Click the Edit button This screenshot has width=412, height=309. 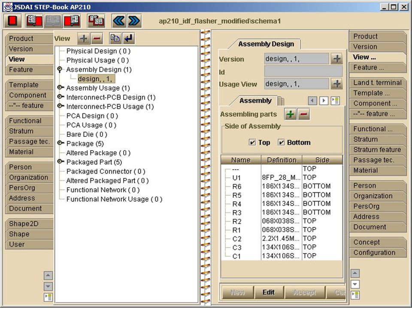coord(269,292)
